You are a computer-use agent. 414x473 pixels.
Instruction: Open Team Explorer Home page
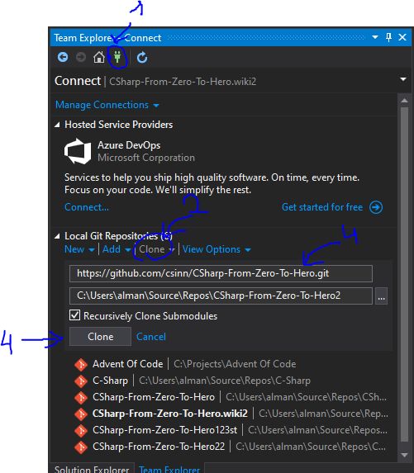pyautogui.click(x=98, y=57)
